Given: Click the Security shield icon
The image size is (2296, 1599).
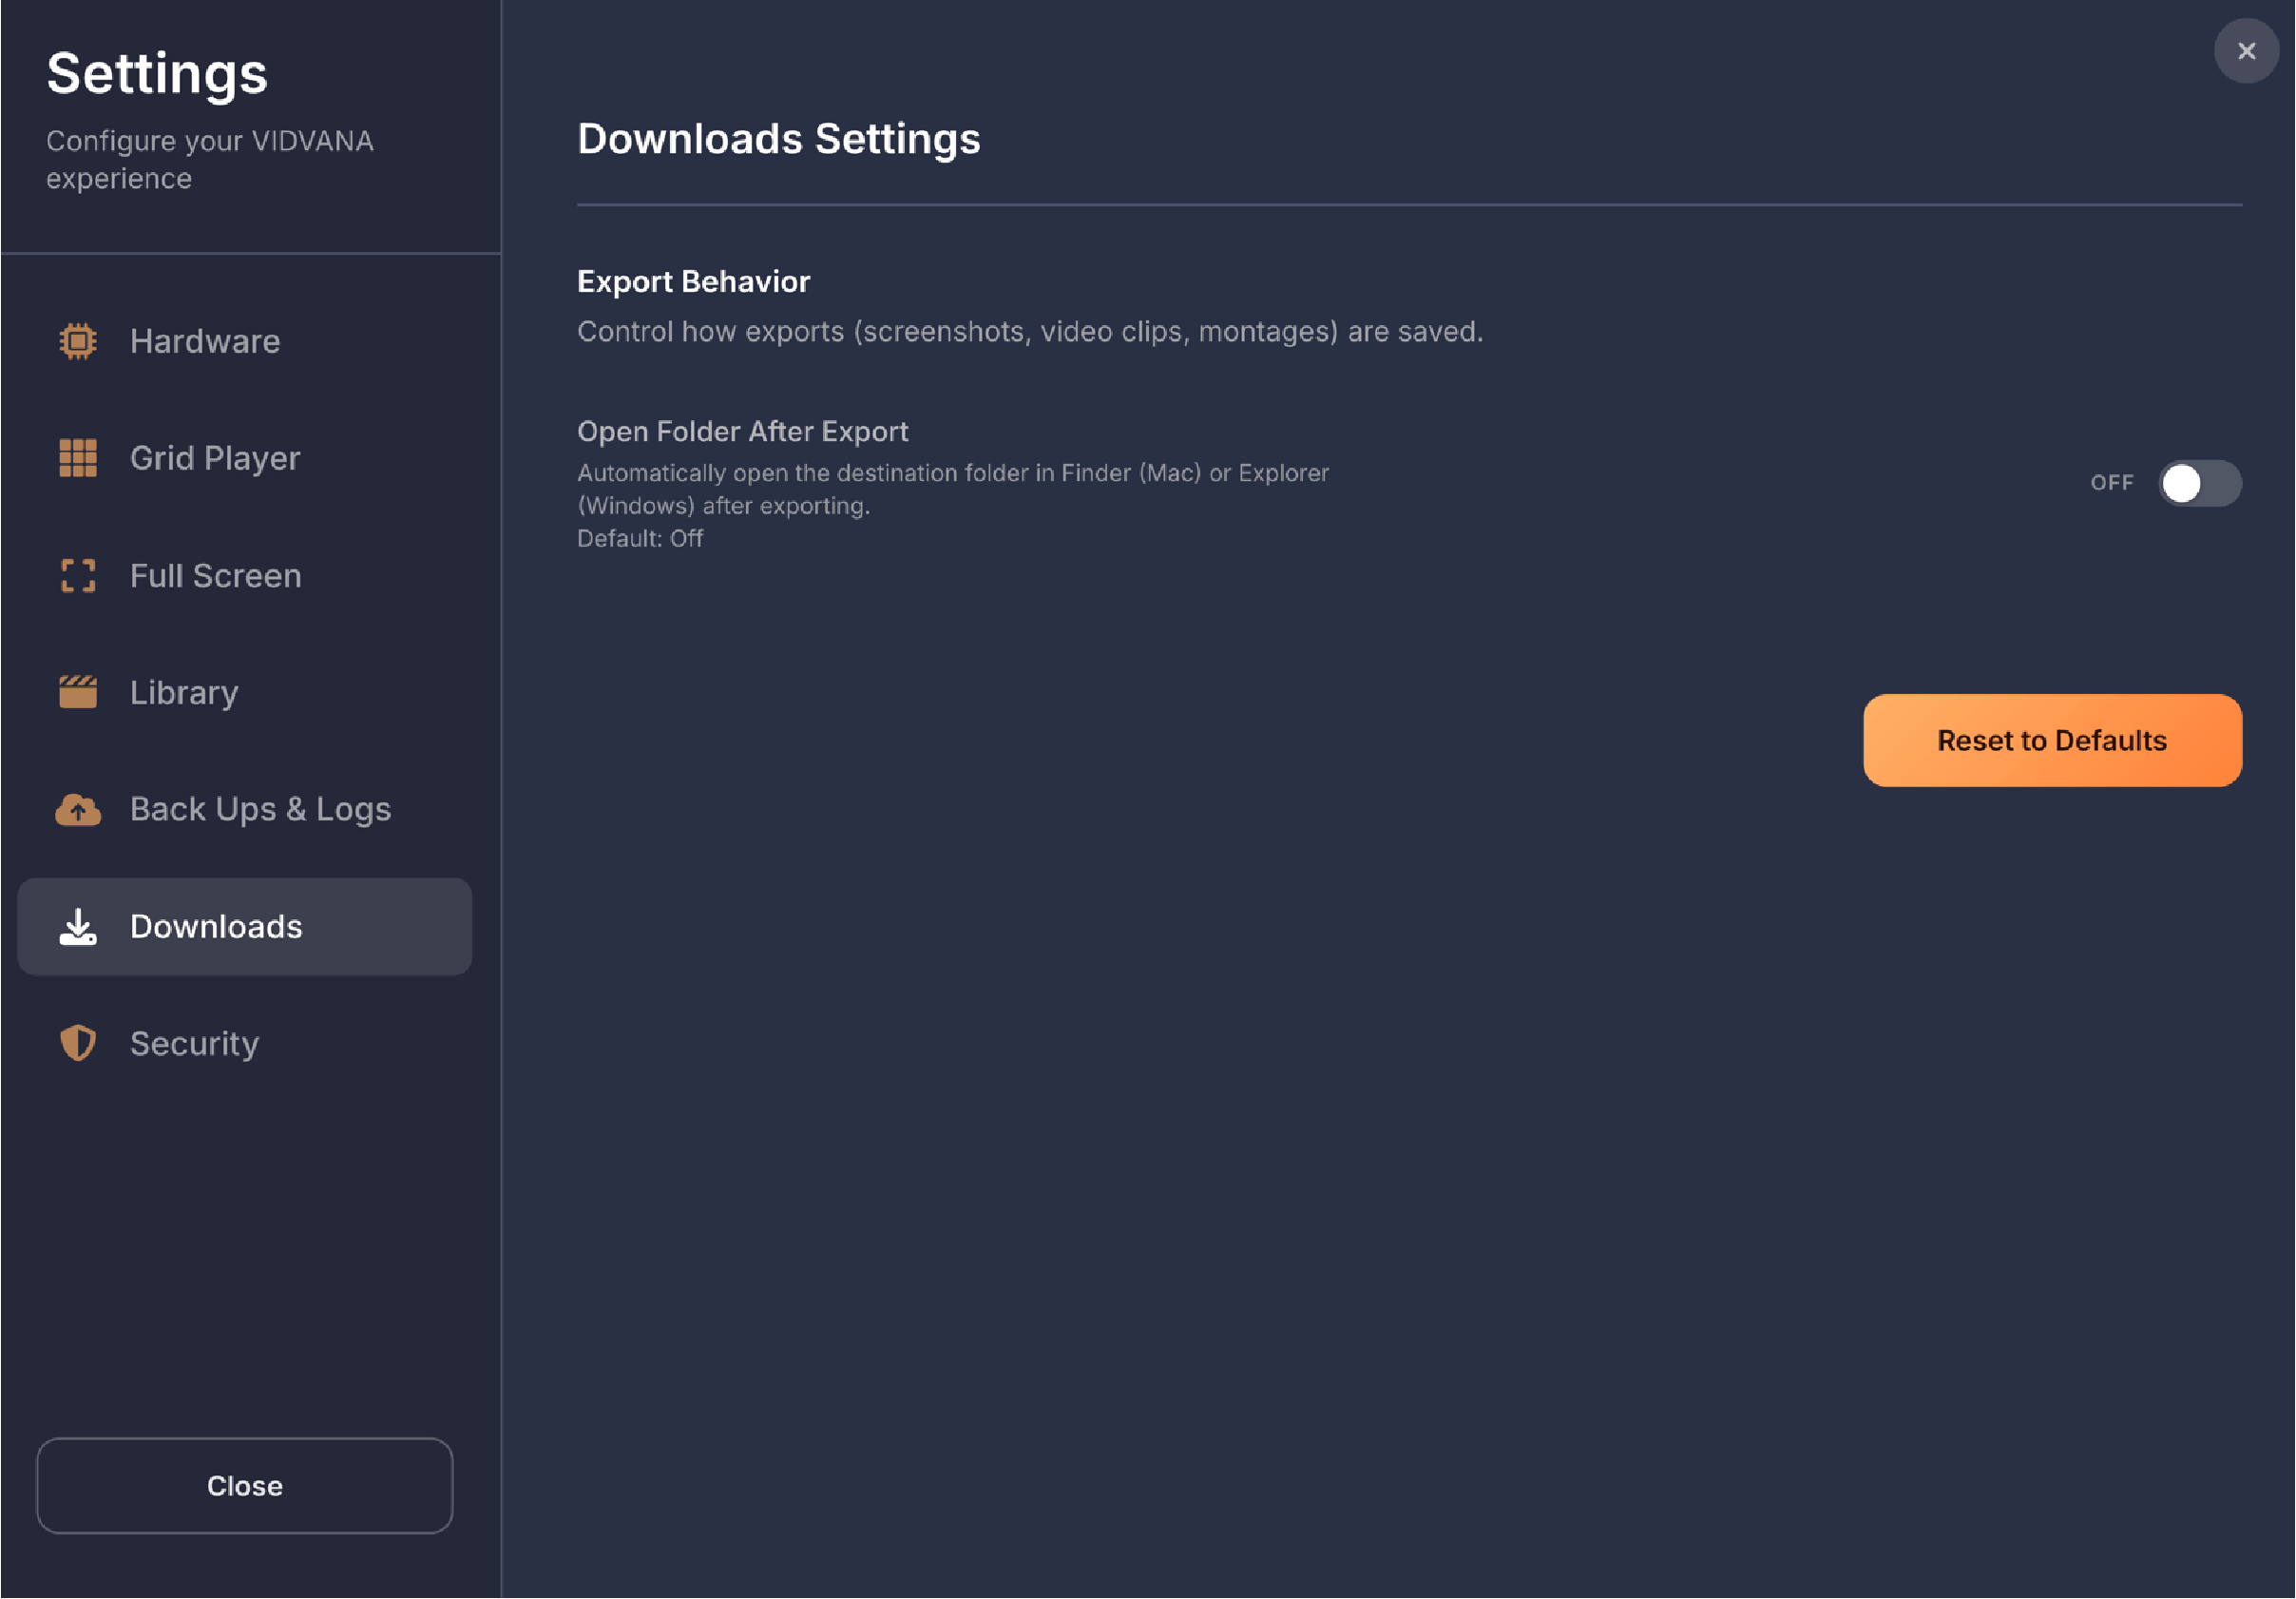Looking at the screenshot, I should (x=78, y=1044).
